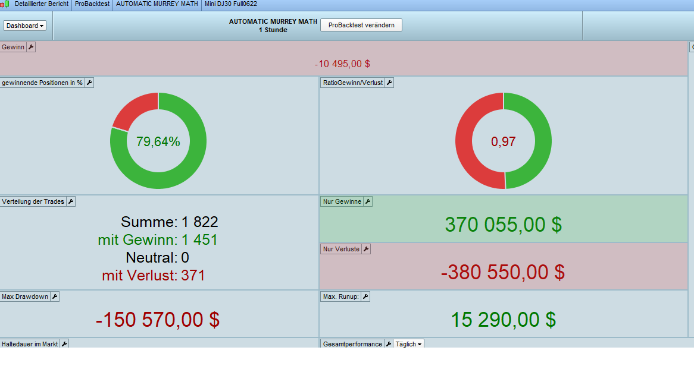Click the ProBacktest verändern button
694x385 pixels.
[x=361, y=25]
